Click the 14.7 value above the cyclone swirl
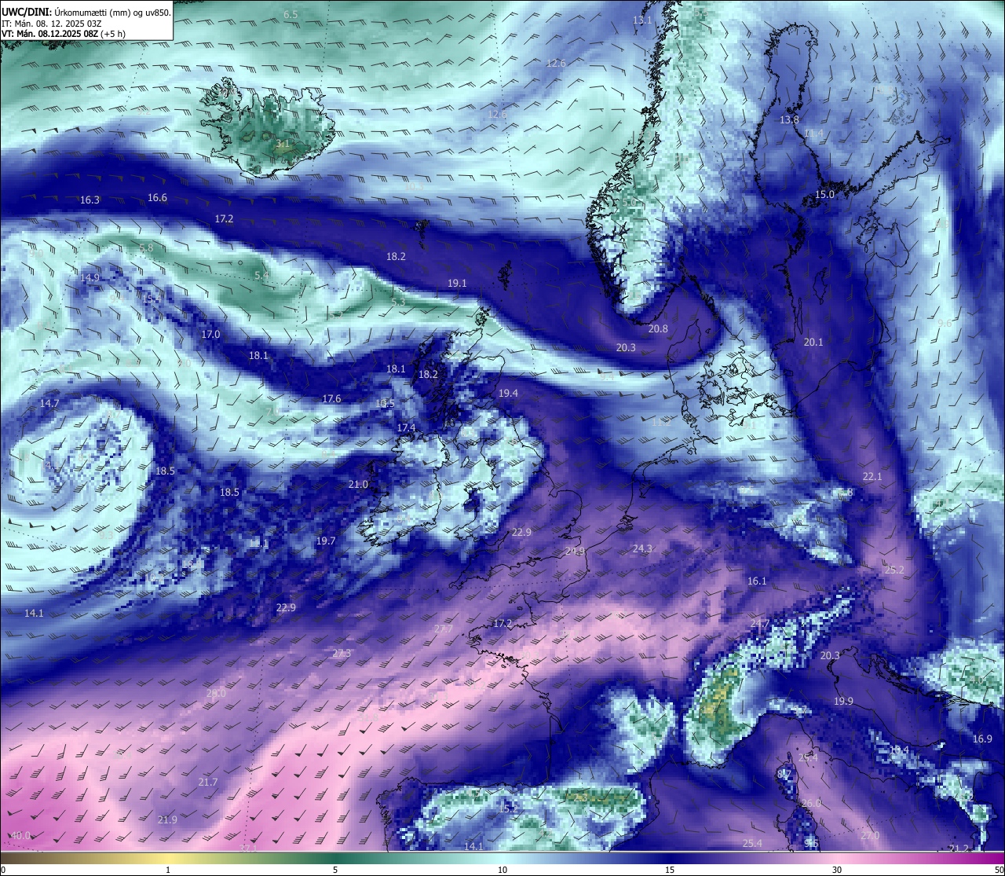 [49, 404]
